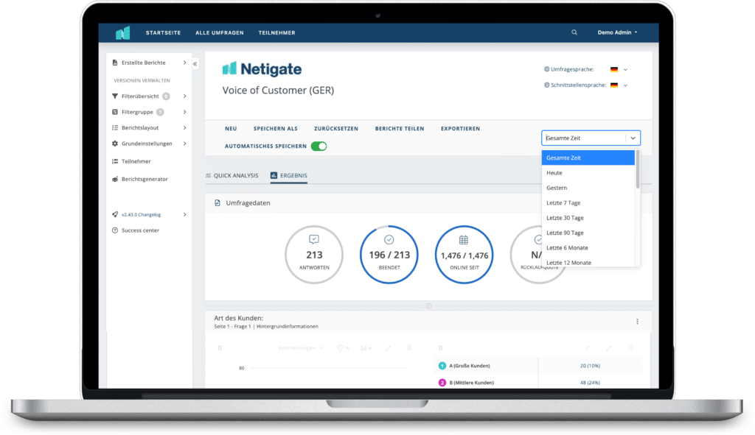This screenshot has height=435, width=755.
Task: Click the time dropdown scrollbar
Action: (x=638, y=169)
